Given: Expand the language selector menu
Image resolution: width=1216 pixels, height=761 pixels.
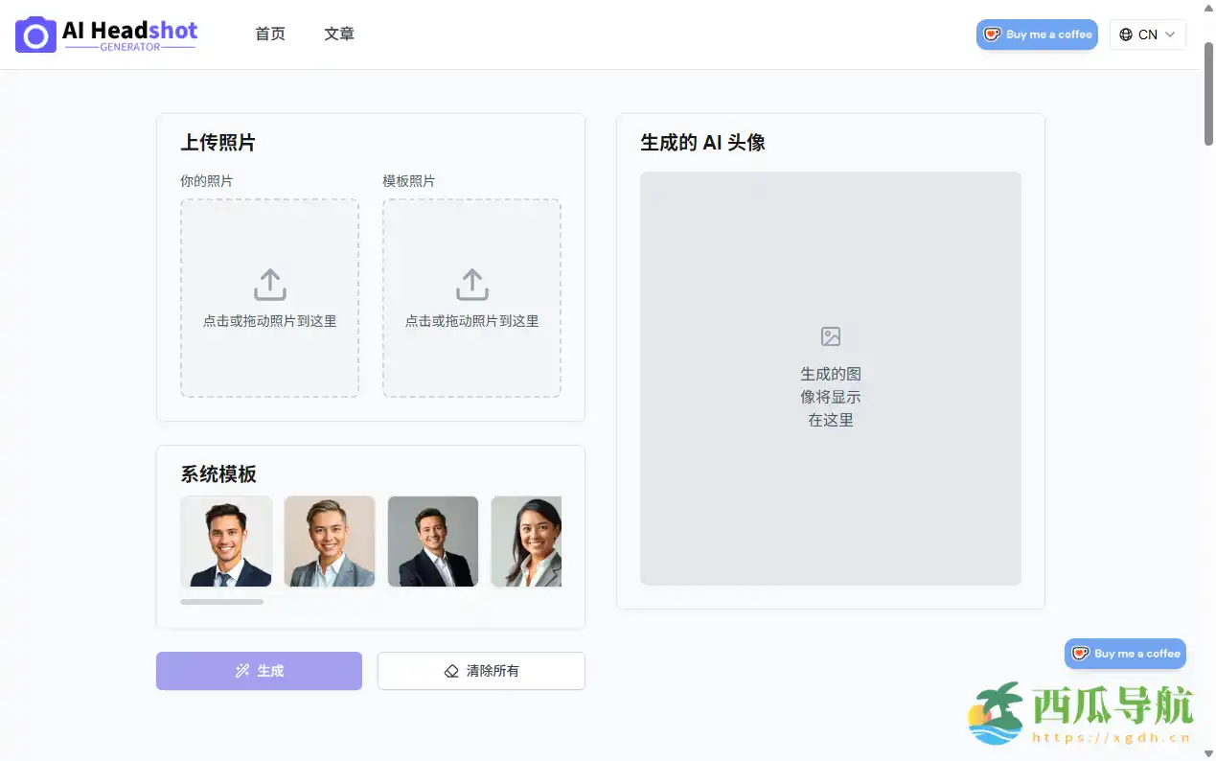Looking at the screenshot, I should click(x=1147, y=35).
